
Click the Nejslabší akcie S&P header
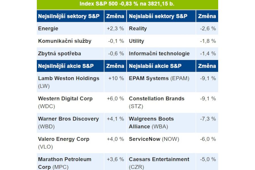click(x=155, y=66)
